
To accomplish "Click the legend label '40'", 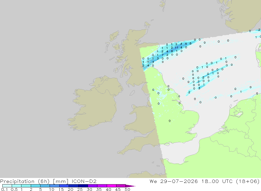I will (x=108, y=189).
